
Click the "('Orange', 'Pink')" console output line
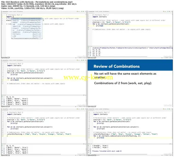click(100, 146)
